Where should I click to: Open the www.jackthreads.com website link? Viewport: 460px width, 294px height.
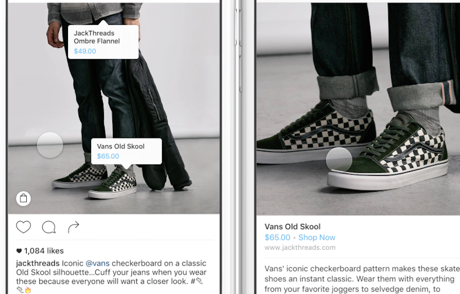(300, 248)
